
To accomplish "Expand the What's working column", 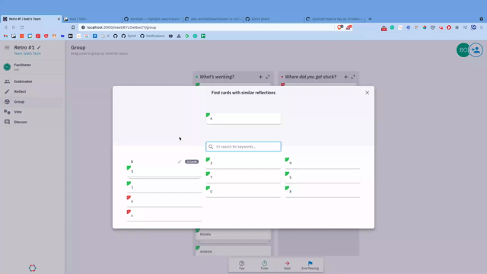I will [268, 77].
